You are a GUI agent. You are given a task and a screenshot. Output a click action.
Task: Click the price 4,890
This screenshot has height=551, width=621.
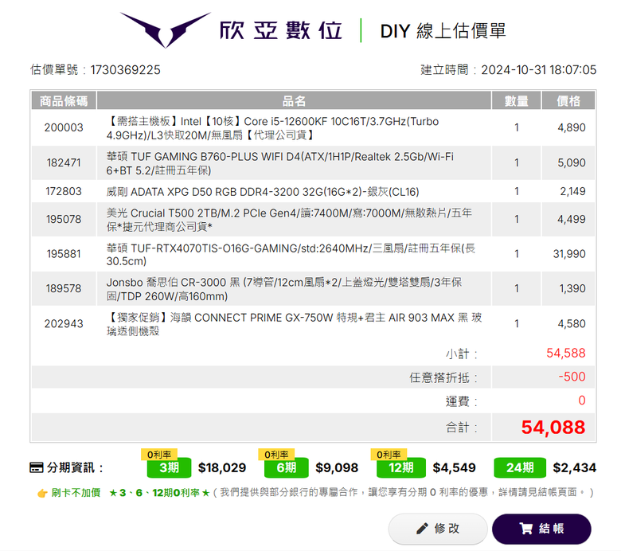tap(572, 127)
